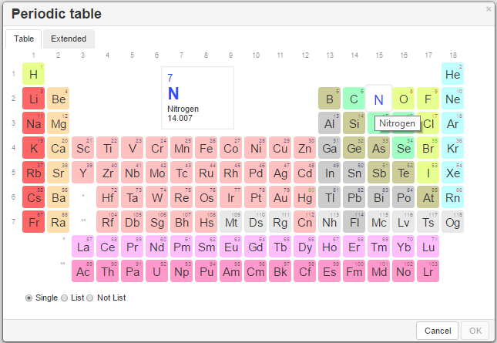Select the Chlorine (Cl) element
Image resolution: width=497 pixels, height=343 pixels.
429,123
